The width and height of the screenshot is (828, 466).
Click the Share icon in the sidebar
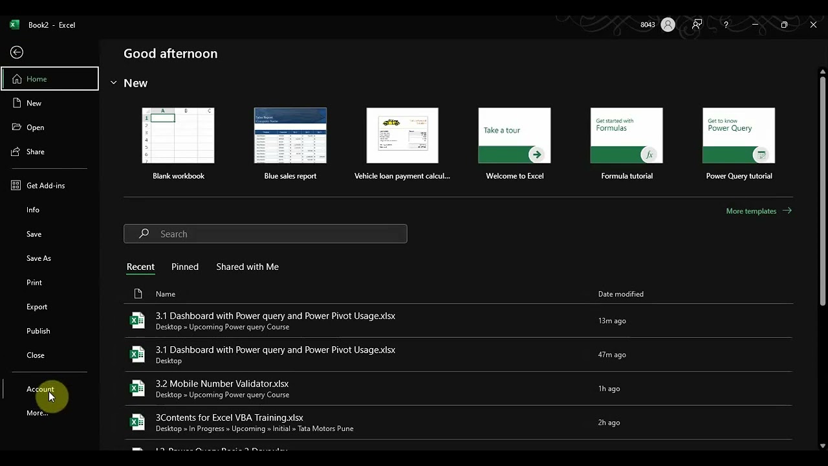point(17,151)
